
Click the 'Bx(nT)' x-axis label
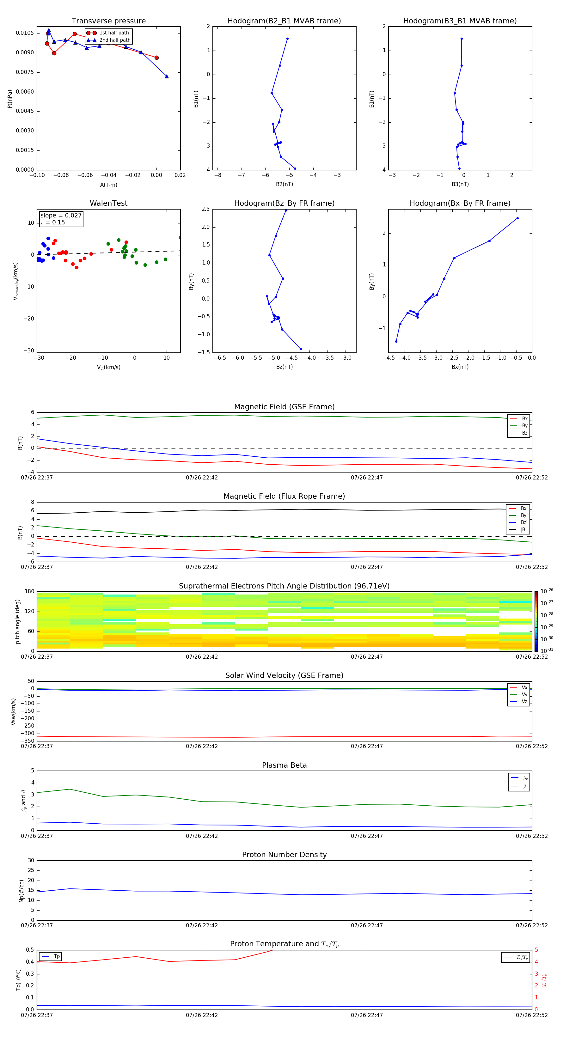click(460, 367)
